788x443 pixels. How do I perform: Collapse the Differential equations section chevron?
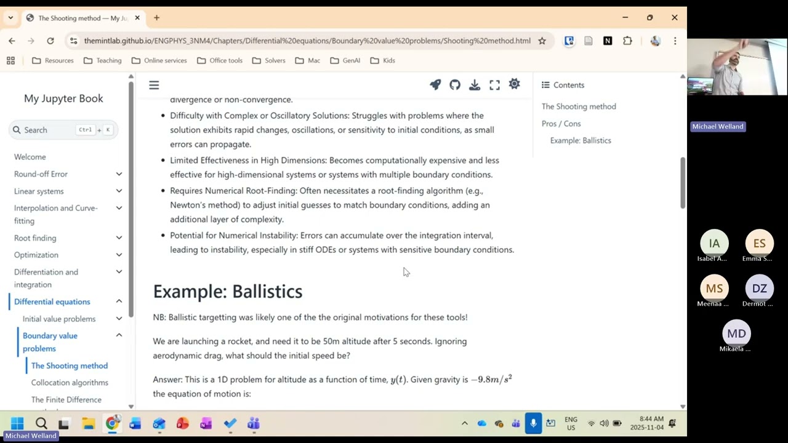[x=119, y=301]
